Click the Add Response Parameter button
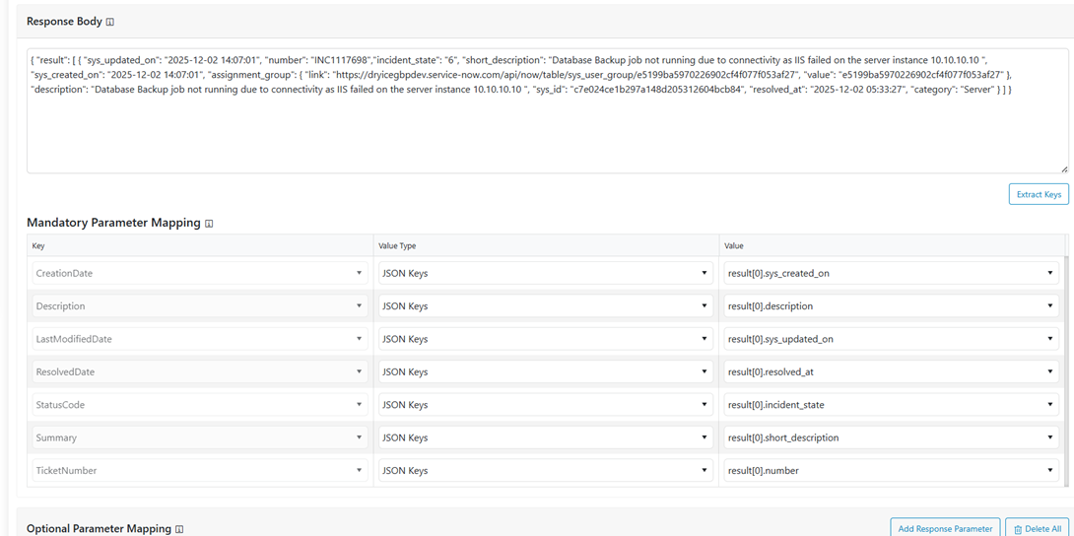This screenshot has height=536, width=1074. 944,528
